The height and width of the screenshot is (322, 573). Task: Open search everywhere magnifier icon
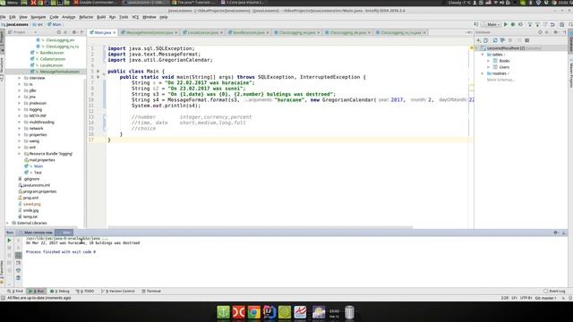point(570,24)
